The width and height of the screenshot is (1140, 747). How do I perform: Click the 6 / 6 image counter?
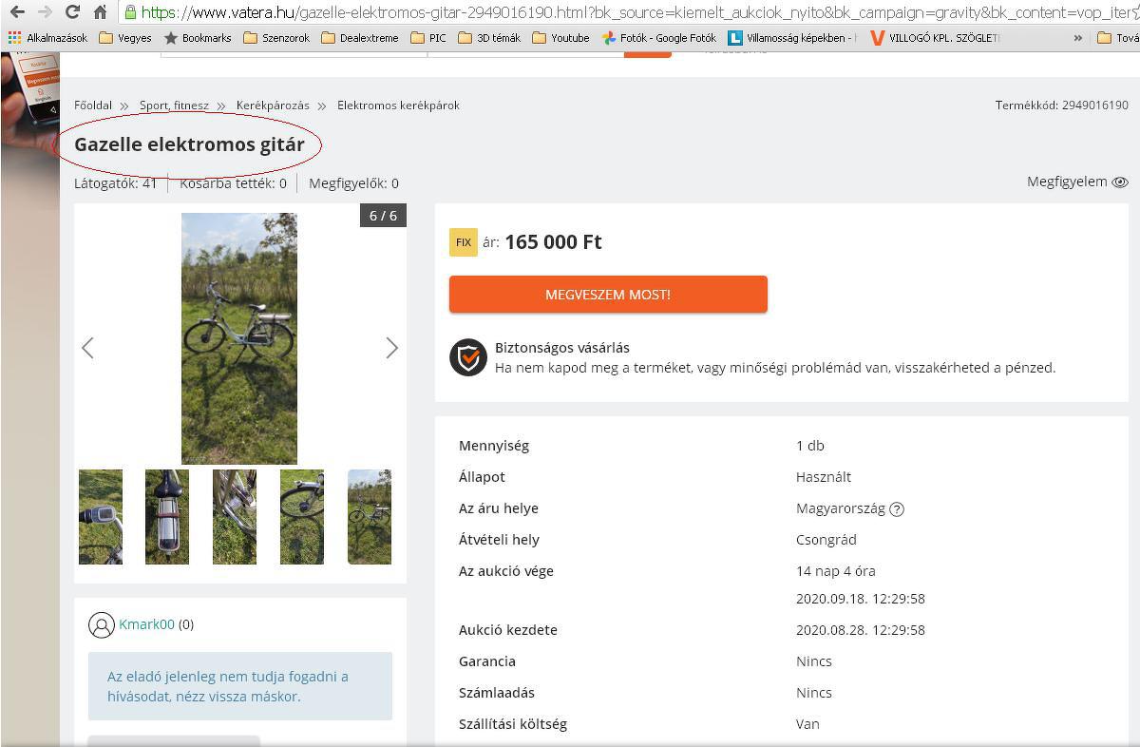[x=383, y=216]
